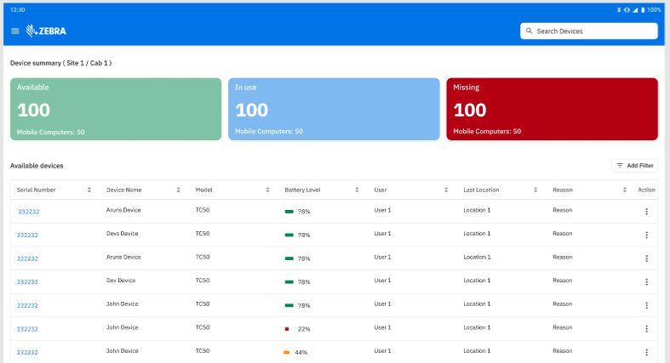Image resolution: width=670 pixels, height=363 pixels.
Task: Click the Zebra logo in header
Action: (x=47, y=31)
